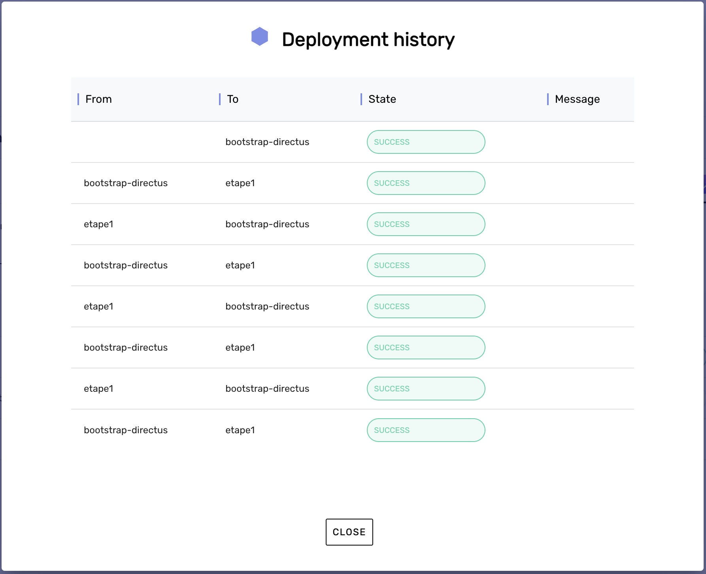The height and width of the screenshot is (574, 706).
Task: Click bootstrap-directus in From column of last row
Action: point(126,430)
